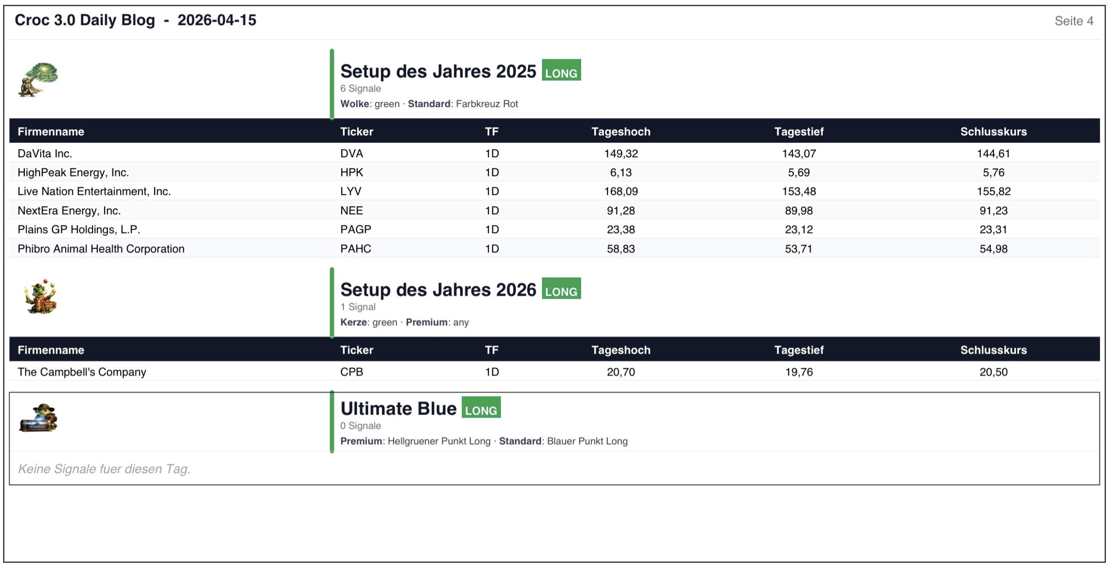Select Phibro Animal Health Corporation entry
Screen dimensions: 1109x565
101,249
